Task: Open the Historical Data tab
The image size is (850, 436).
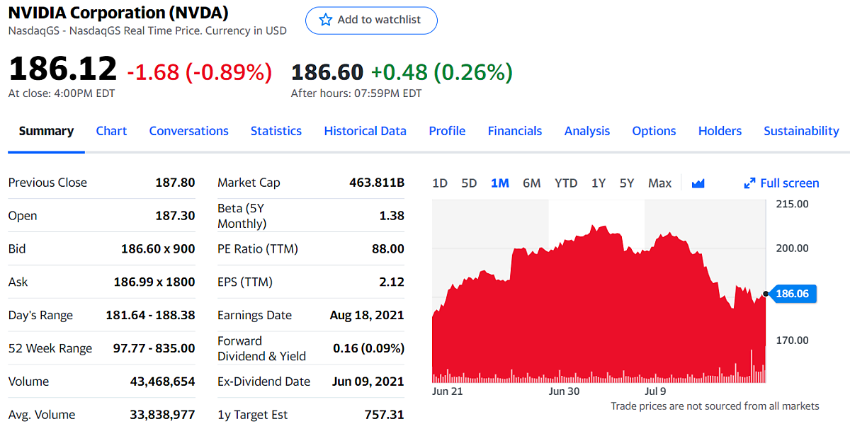Action: tap(365, 131)
